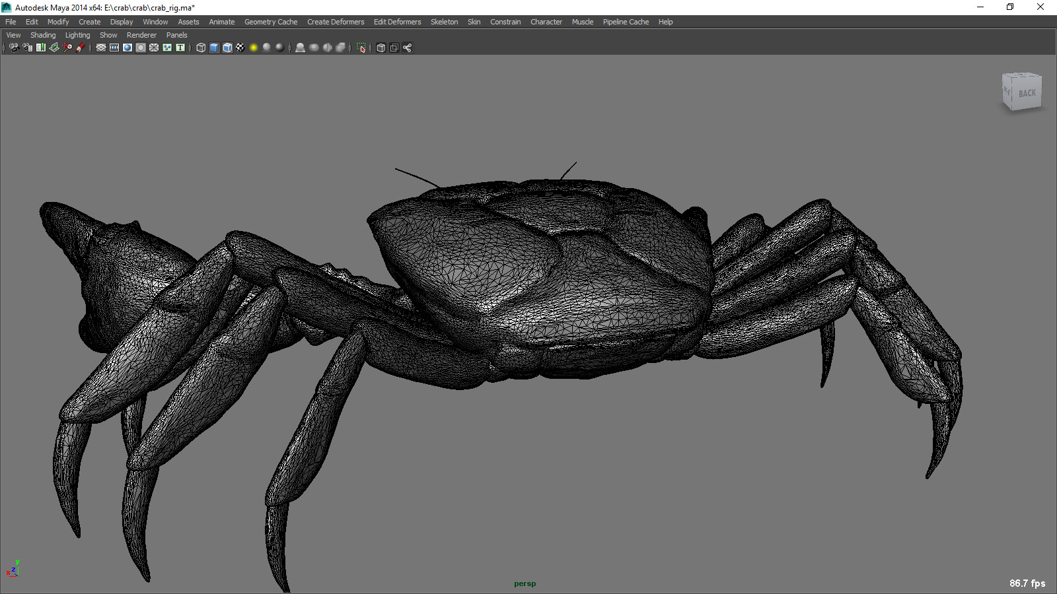Image resolution: width=1057 pixels, height=594 pixels.
Task: Open the Create Deformers menu
Action: 336,22
